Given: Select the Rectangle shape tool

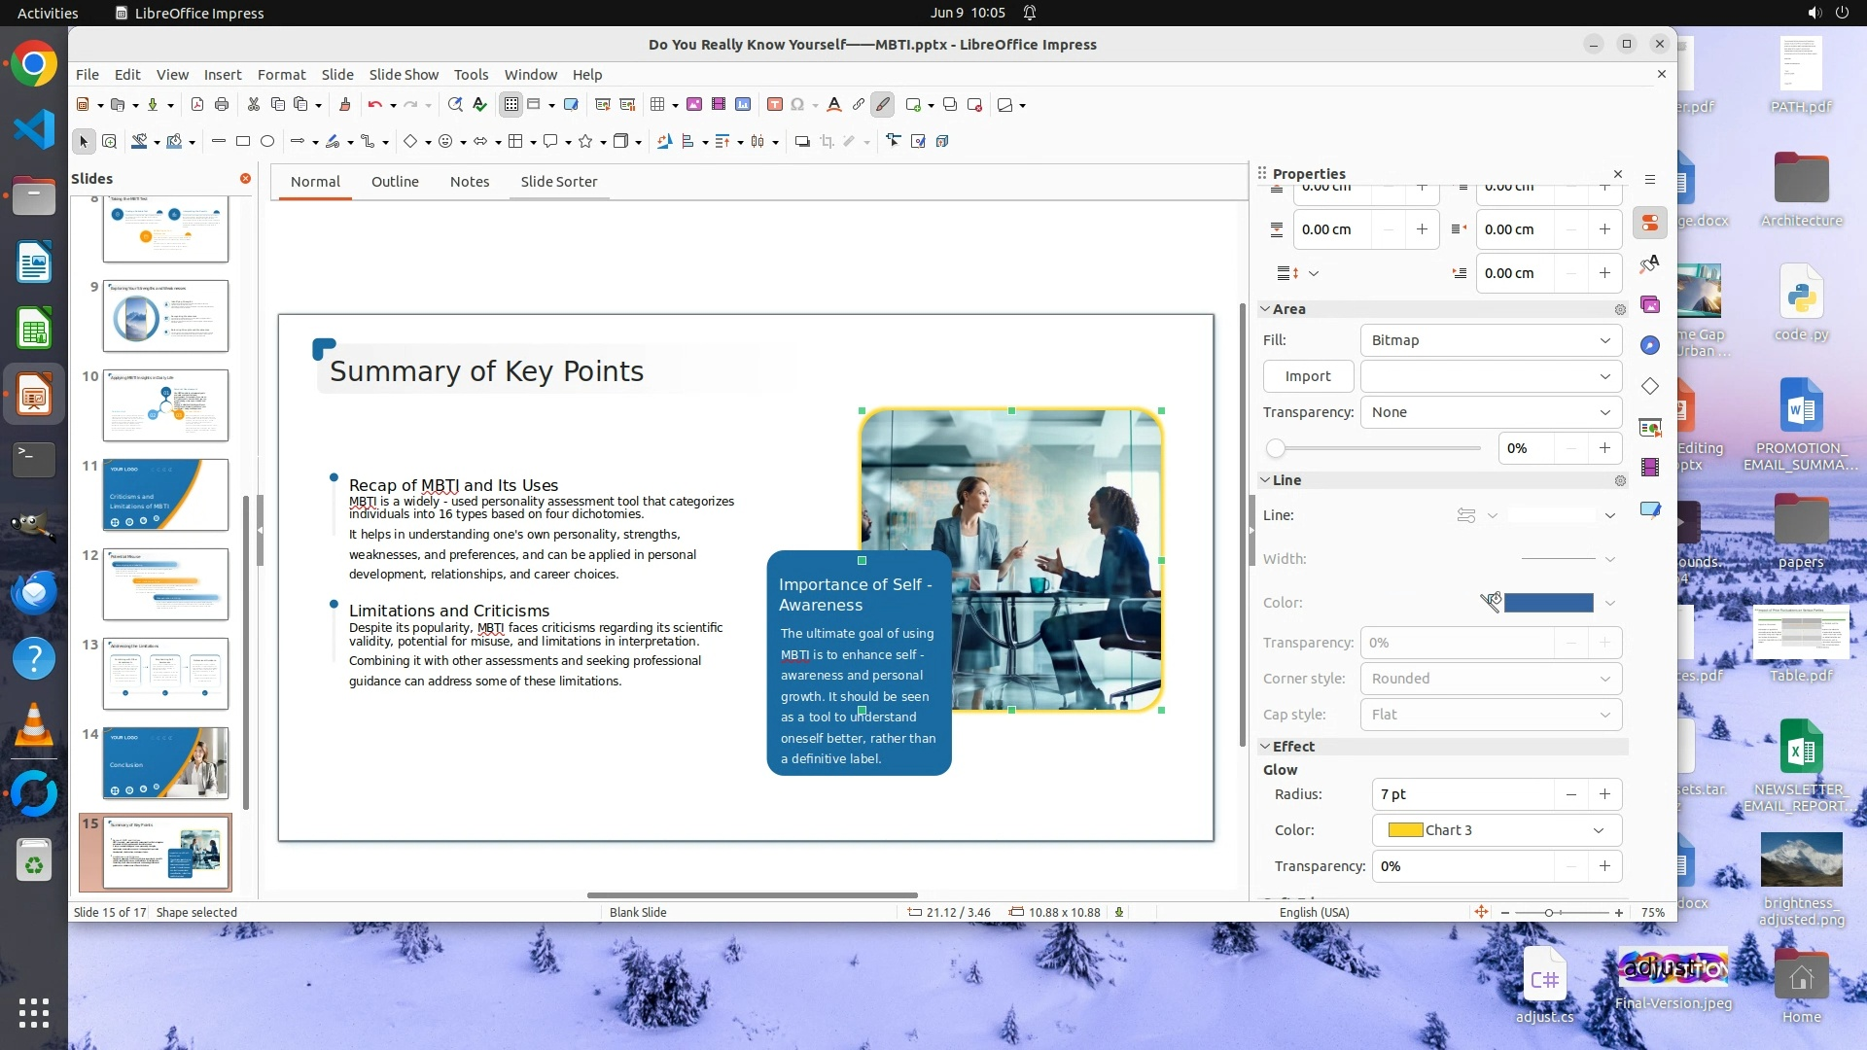Looking at the screenshot, I should (x=243, y=142).
